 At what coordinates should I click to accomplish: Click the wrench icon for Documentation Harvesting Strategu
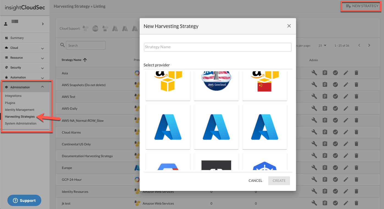click(x=314, y=156)
